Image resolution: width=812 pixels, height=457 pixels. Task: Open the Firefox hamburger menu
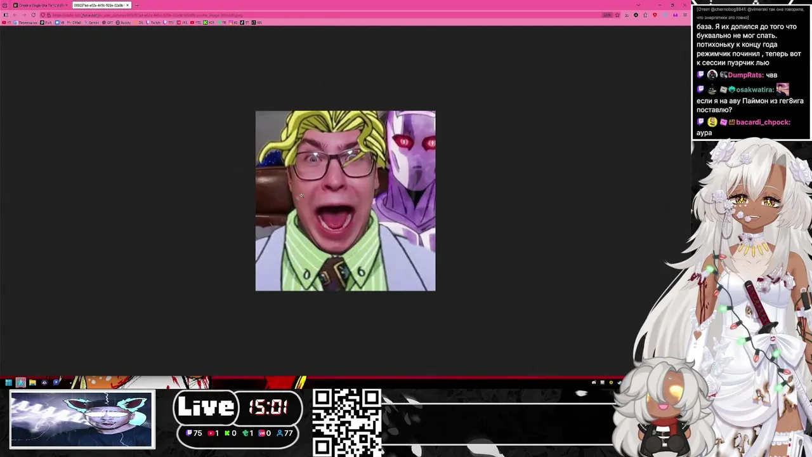(685, 15)
